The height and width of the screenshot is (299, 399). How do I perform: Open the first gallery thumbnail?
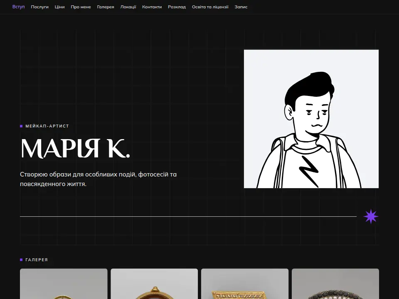[x=64, y=284]
